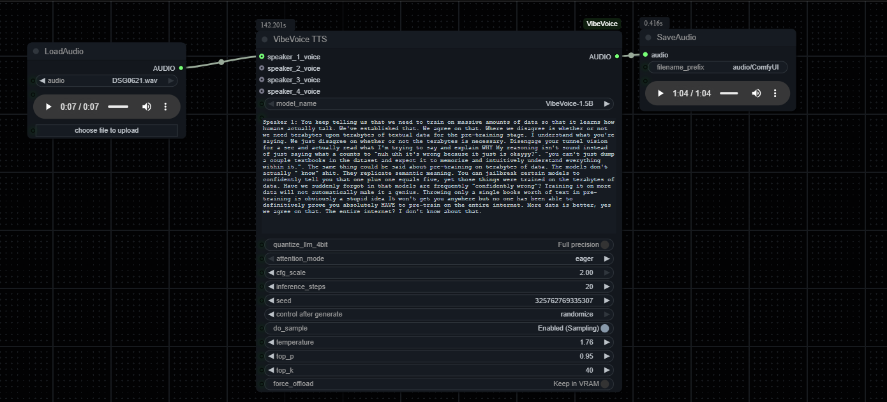Switch model_name to next option
The image size is (887, 402).
pos(607,103)
